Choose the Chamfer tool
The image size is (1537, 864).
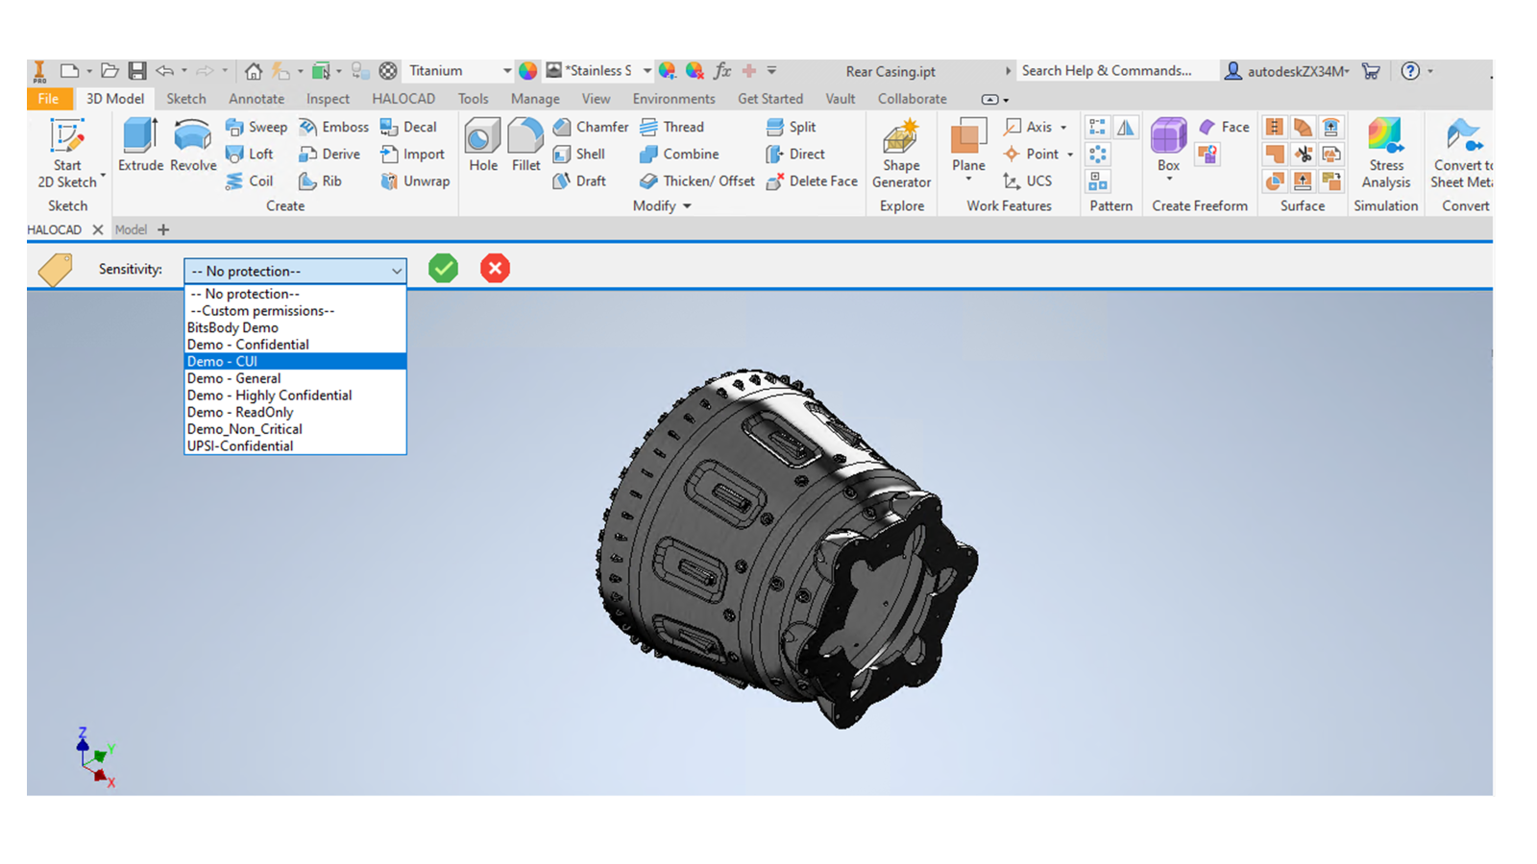pos(591,127)
